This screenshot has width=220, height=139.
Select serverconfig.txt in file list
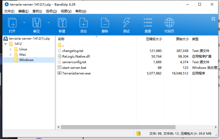(74, 62)
